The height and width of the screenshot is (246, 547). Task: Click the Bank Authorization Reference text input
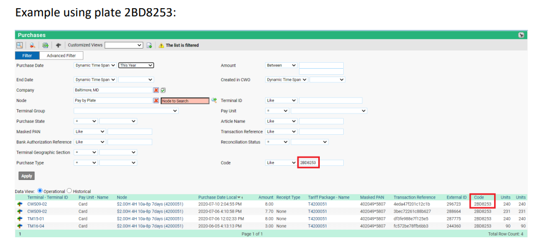click(130, 142)
